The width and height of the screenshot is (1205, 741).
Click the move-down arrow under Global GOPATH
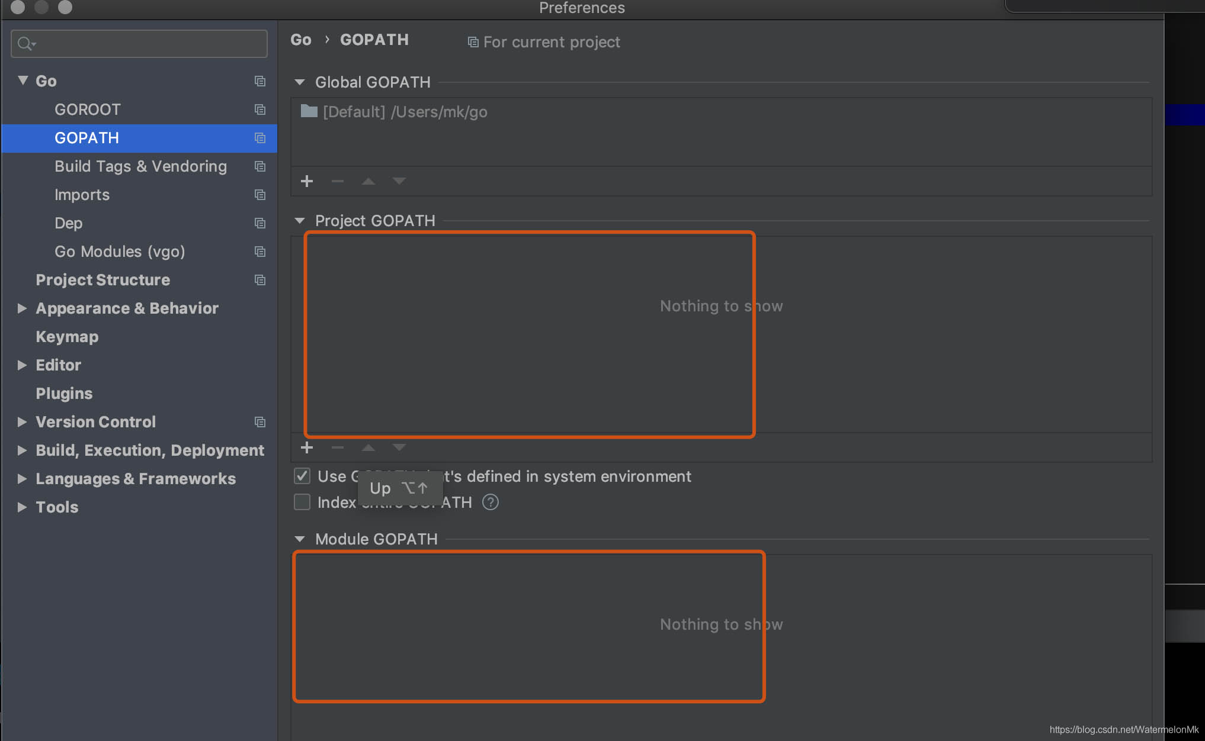click(x=399, y=181)
